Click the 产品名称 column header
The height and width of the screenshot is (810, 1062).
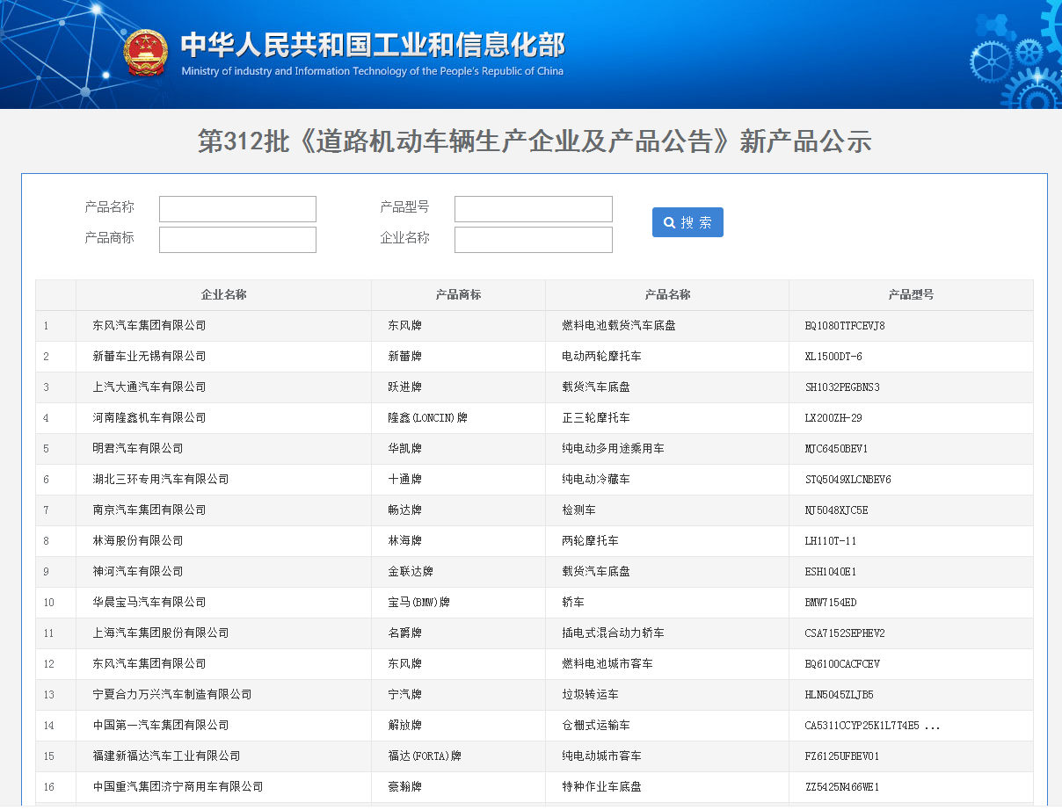[x=667, y=295]
